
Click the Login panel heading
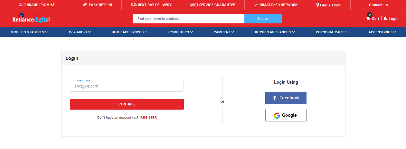point(72,58)
